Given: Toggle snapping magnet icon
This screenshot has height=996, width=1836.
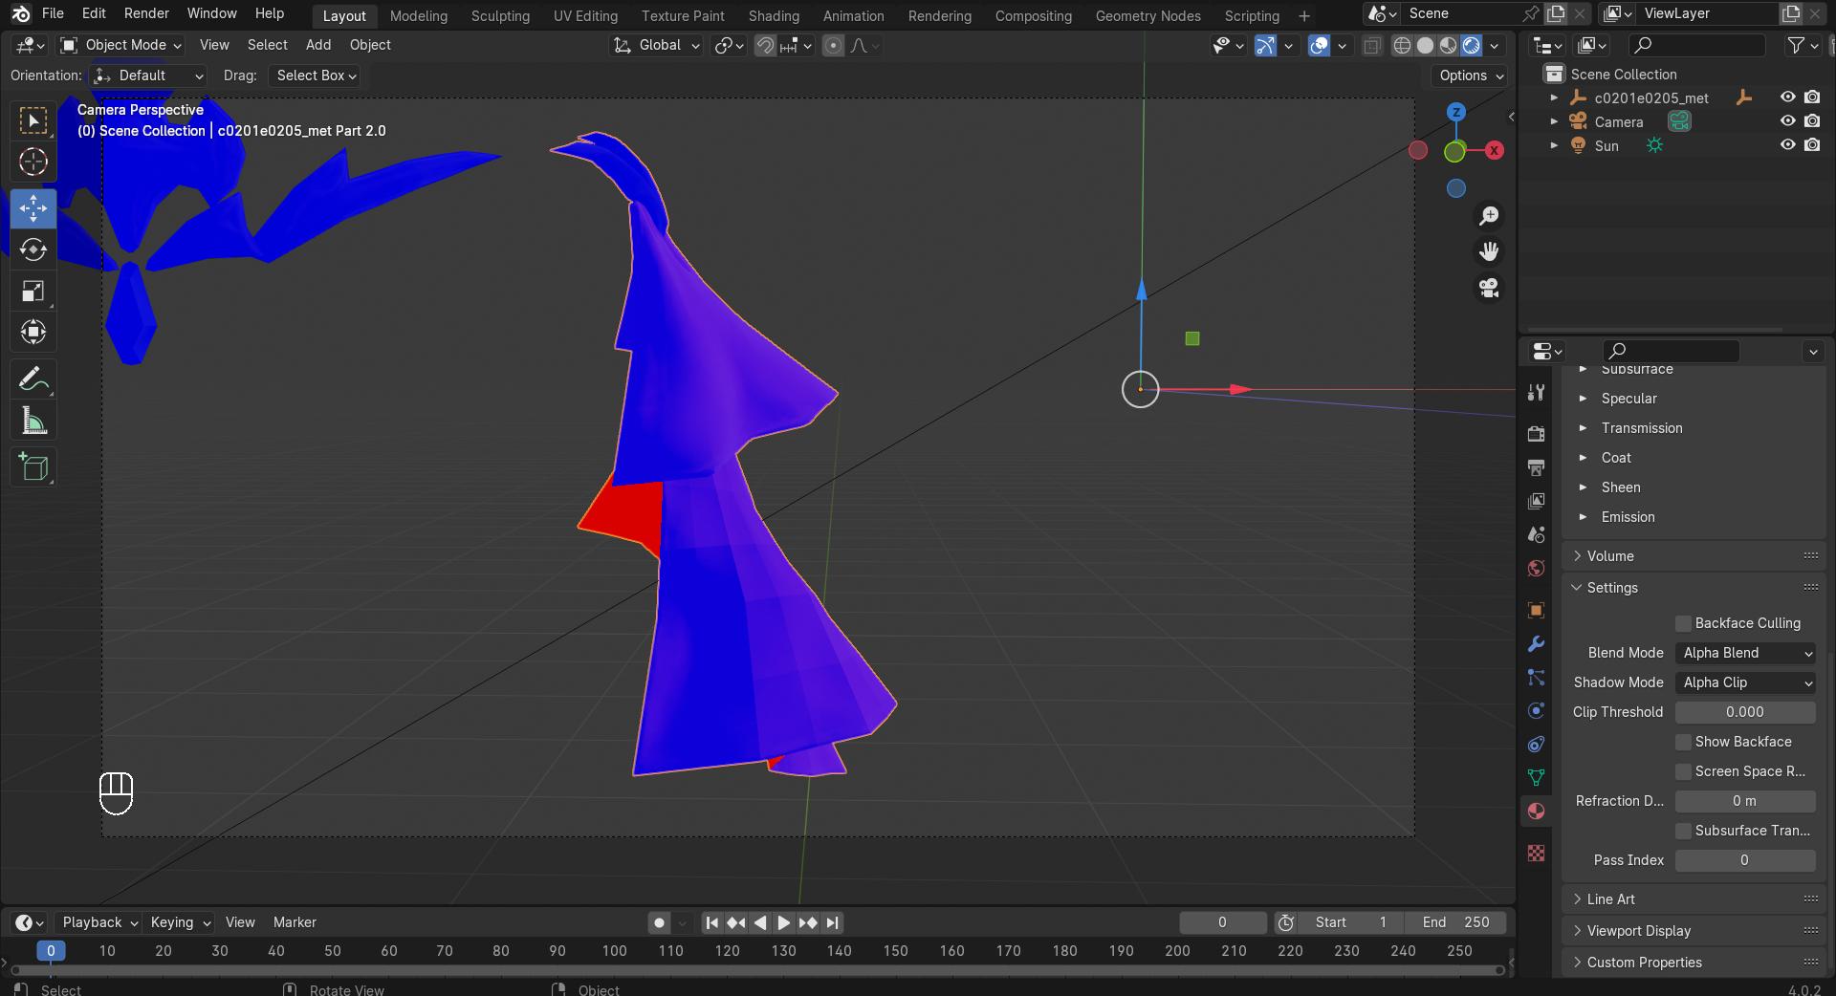Looking at the screenshot, I should (765, 45).
